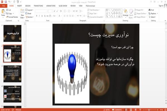Screen dimensions: 167x111
Task: Open the FILEminimizer tab
Action: [90, 6]
